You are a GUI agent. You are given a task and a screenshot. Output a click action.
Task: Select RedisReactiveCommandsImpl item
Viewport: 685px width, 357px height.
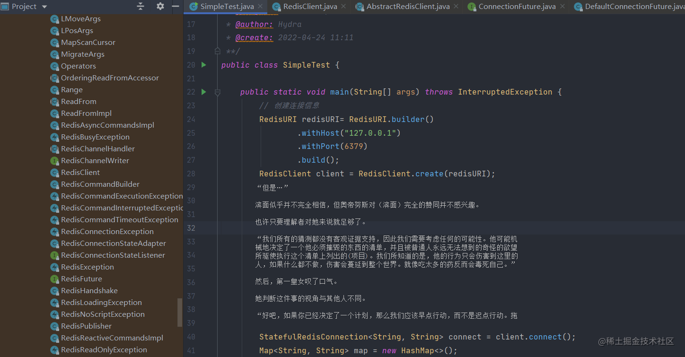(112, 338)
